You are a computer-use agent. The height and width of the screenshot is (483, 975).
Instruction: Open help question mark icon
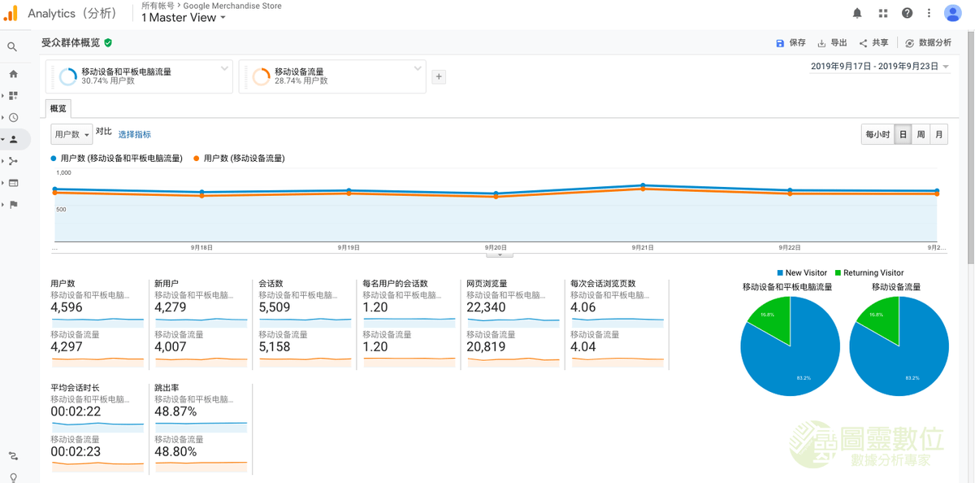907,13
